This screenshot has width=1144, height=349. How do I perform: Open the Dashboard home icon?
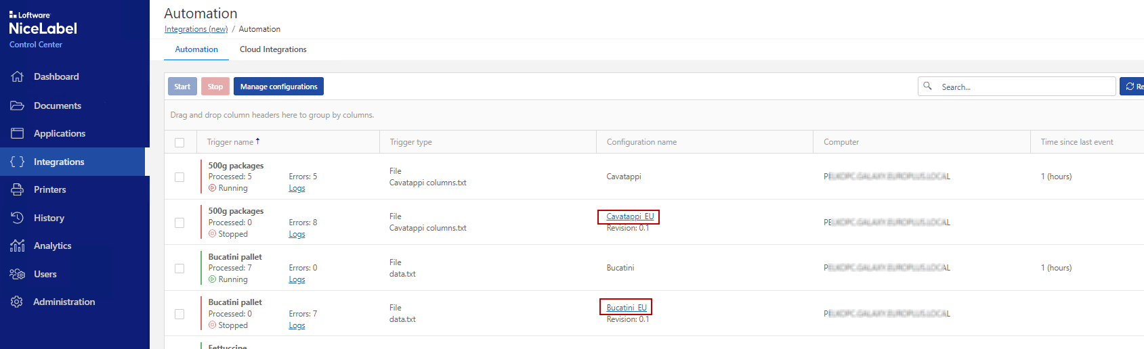(18, 76)
